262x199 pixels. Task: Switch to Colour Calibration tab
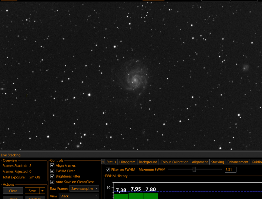click(x=174, y=162)
